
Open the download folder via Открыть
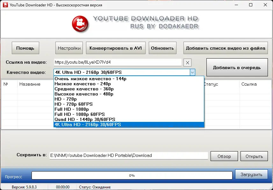[254, 156]
